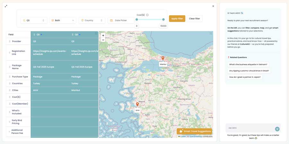This screenshot has height=144, width=289.
Task: Click the expand panel arrows icon
Action: 6,6
